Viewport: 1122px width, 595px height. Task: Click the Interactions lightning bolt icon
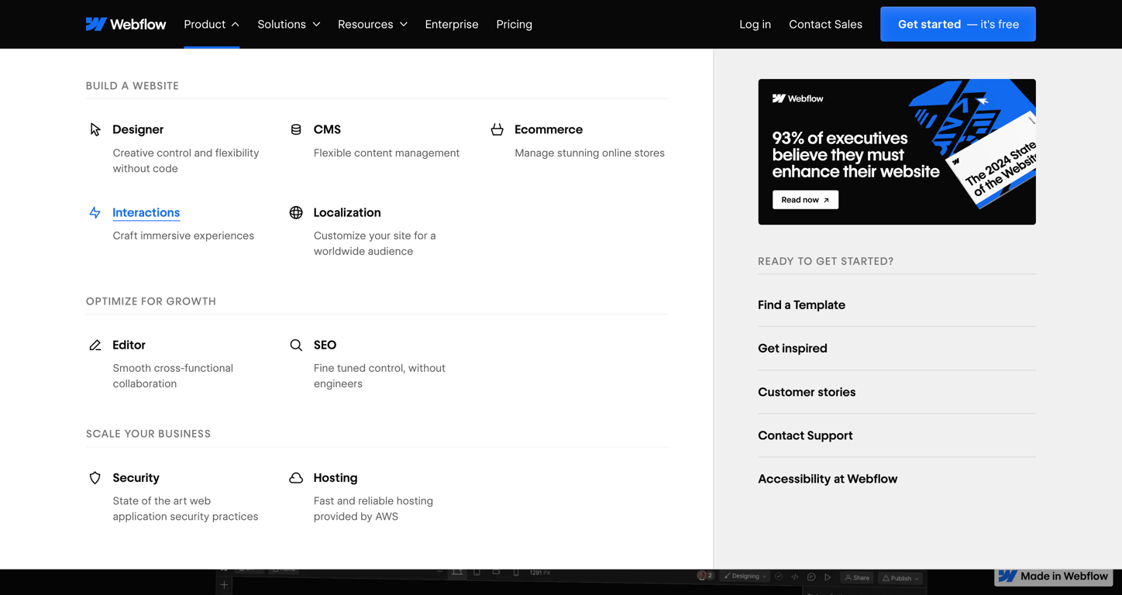(x=95, y=212)
